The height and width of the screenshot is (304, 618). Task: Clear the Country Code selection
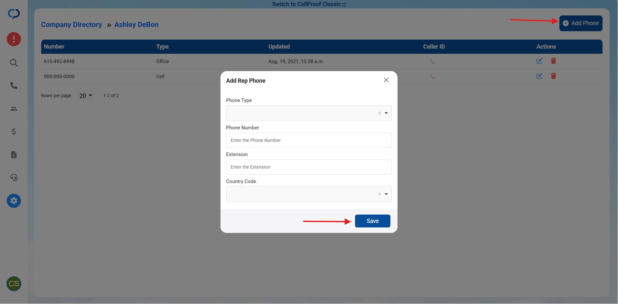pyautogui.click(x=379, y=194)
